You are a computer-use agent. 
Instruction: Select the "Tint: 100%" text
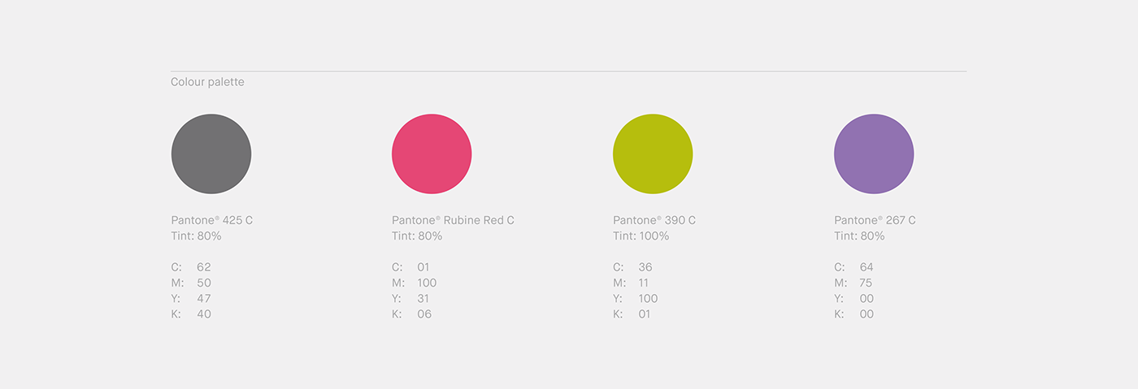click(641, 236)
